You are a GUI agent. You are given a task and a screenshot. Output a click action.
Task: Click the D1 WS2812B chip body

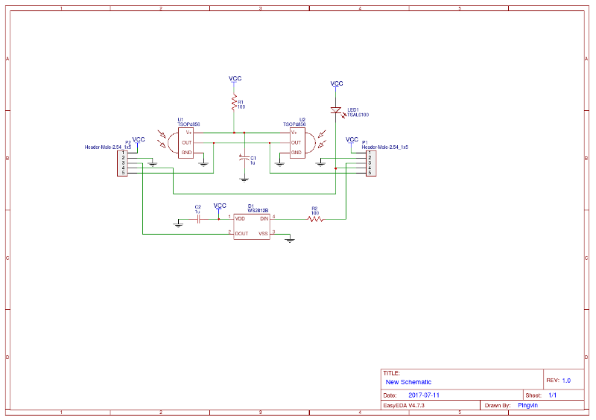click(252, 226)
